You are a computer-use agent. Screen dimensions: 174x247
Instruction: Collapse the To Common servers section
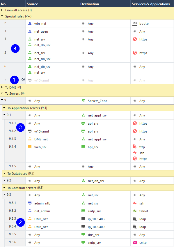(4, 188)
